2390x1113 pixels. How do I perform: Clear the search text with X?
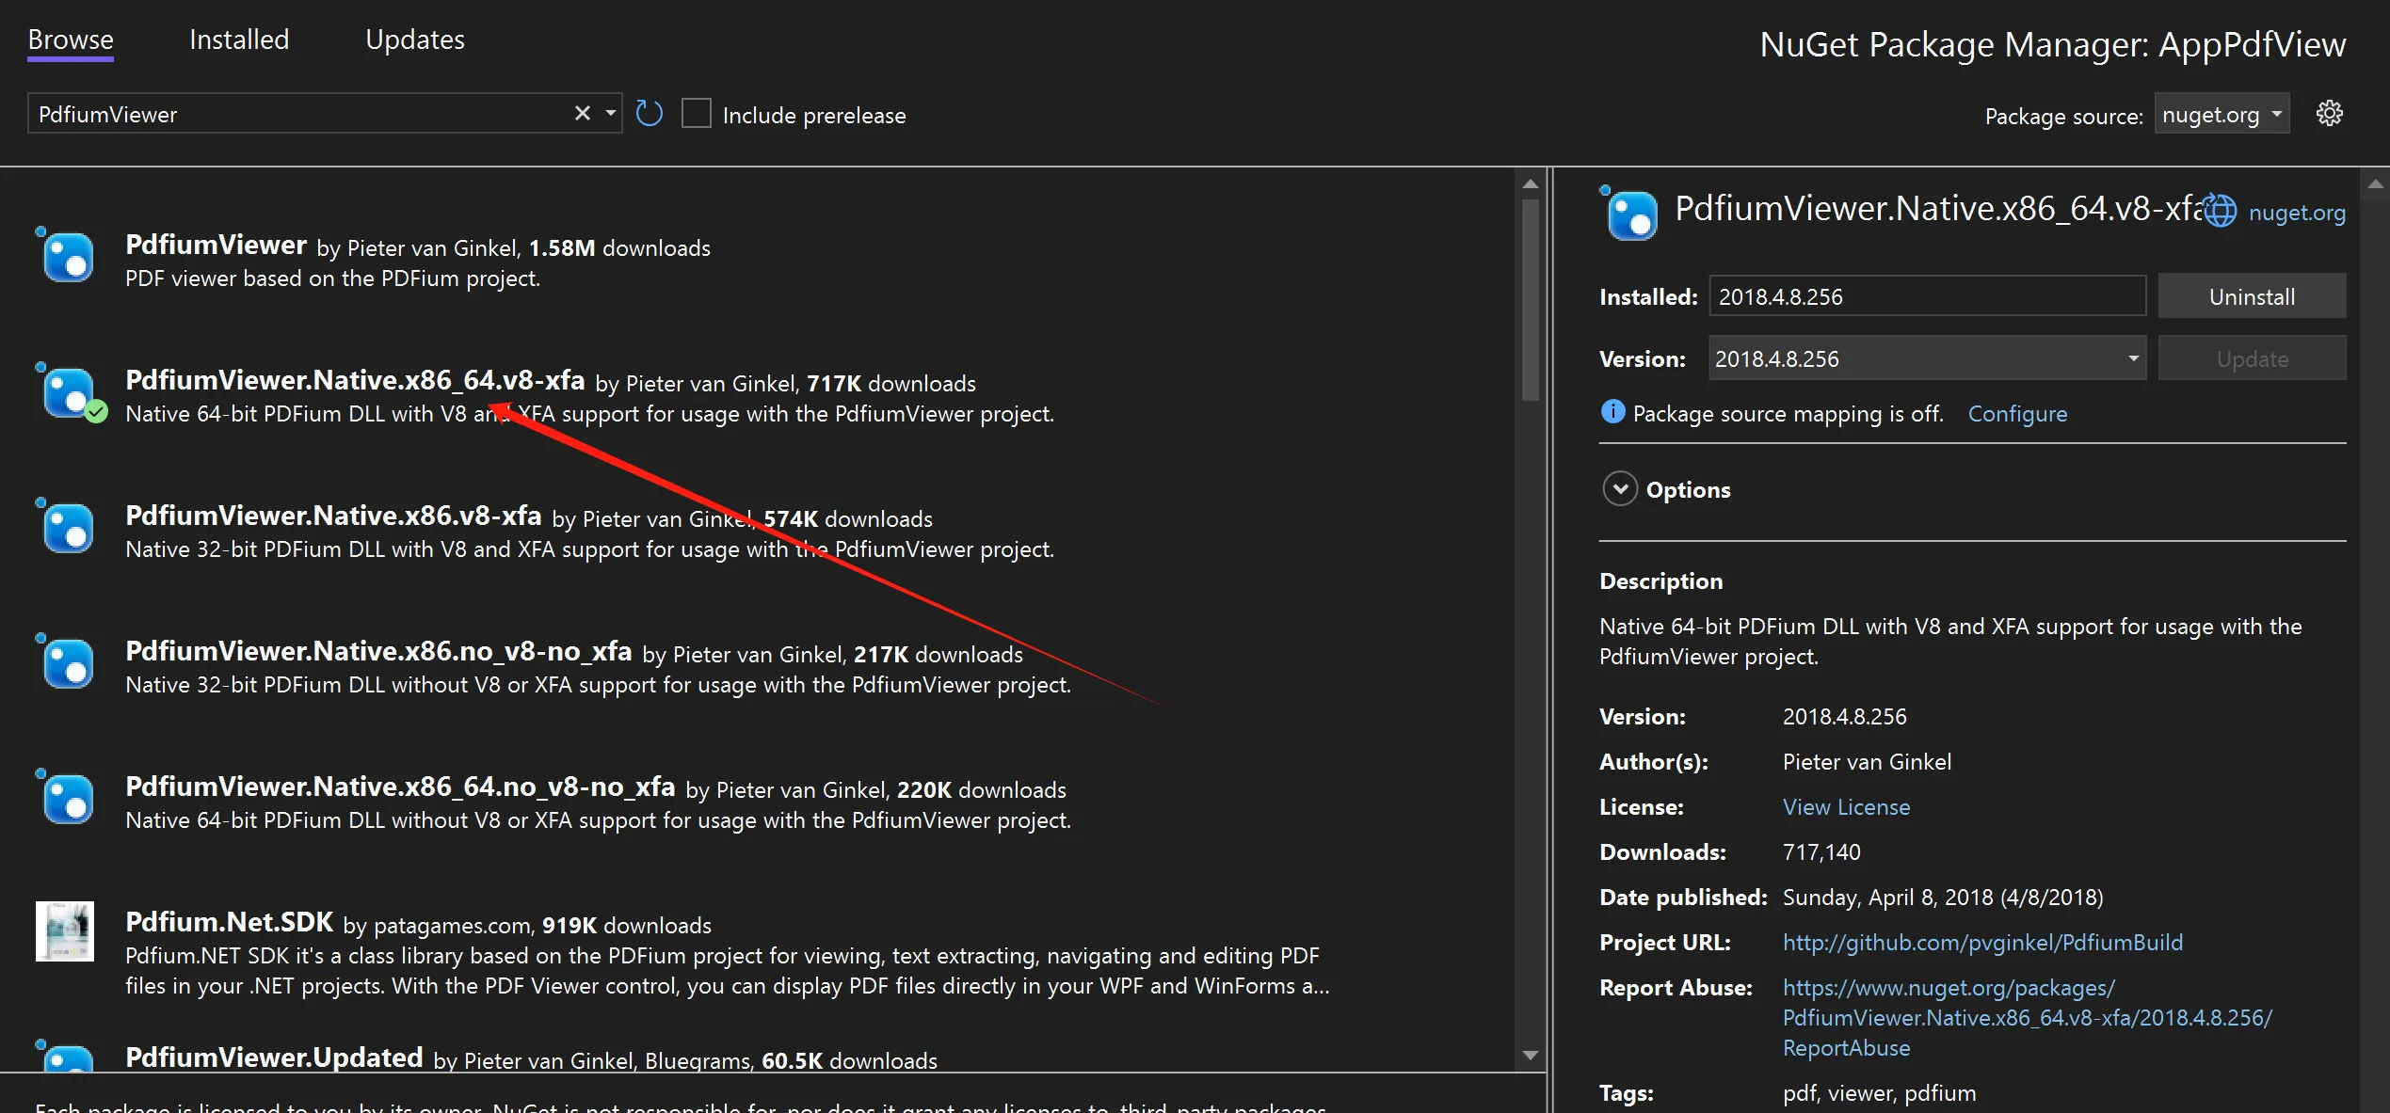coord(583,114)
